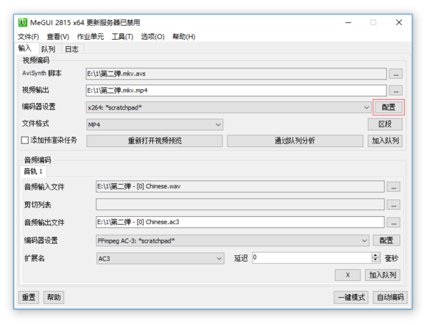Image resolution: width=427 pixels, height=325 pixels.
Task: Increase the audio delay with the stepper arrow
Action: (375, 255)
